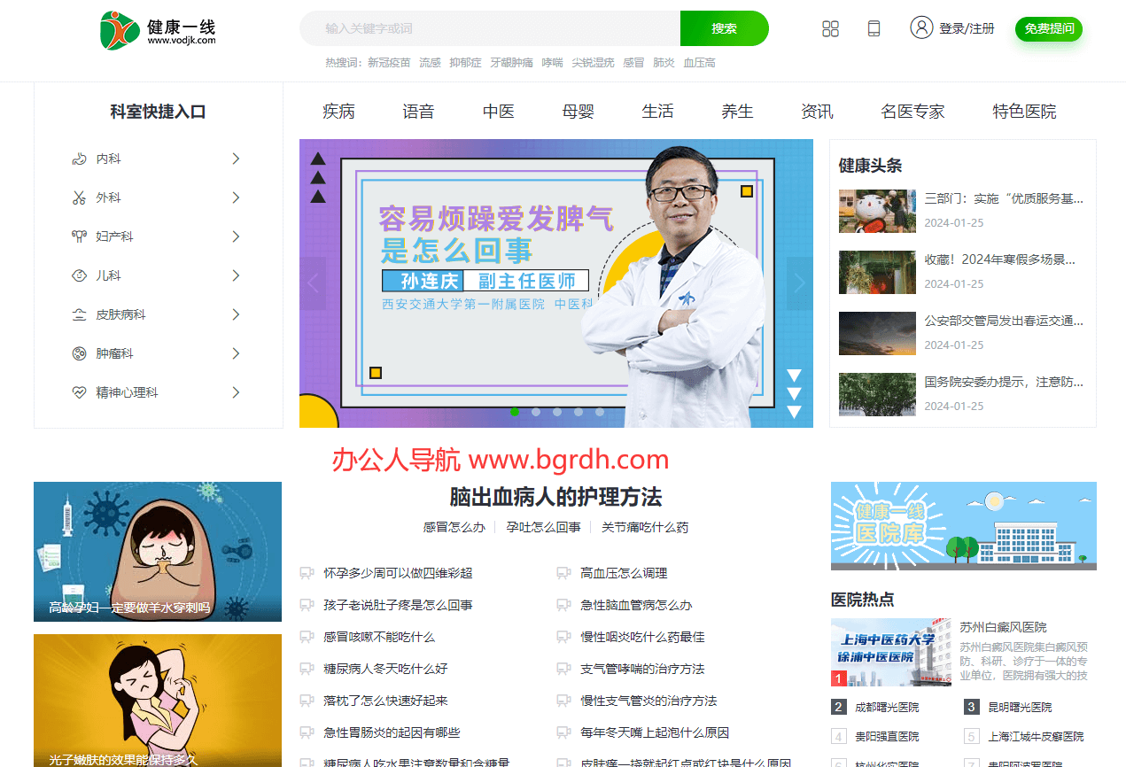Viewport: 1126px width, 767px height.
Task: Open the mobile version phone icon
Action: [x=874, y=28]
